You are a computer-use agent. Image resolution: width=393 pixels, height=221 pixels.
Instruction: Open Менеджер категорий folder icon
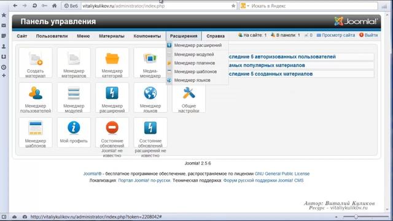click(x=112, y=63)
